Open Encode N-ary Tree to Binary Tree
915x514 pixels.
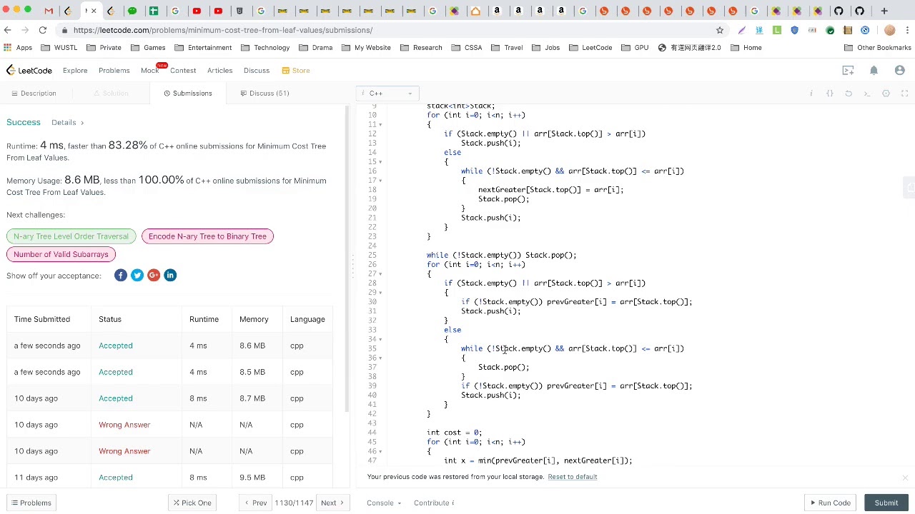point(207,236)
